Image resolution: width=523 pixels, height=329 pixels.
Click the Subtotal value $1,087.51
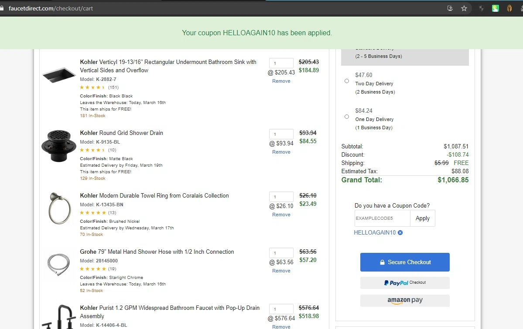[x=456, y=146]
